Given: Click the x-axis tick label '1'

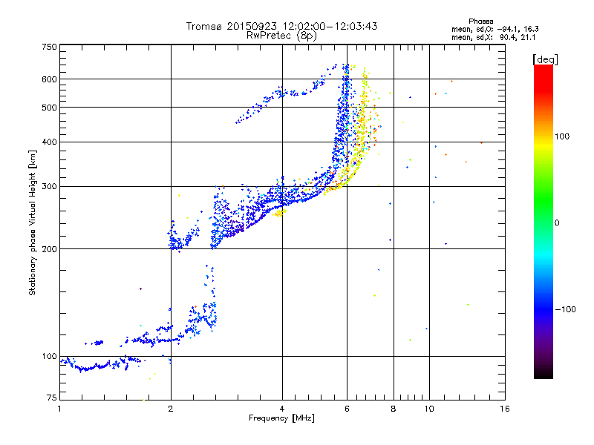Looking at the screenshot, I should pos(59,409).
